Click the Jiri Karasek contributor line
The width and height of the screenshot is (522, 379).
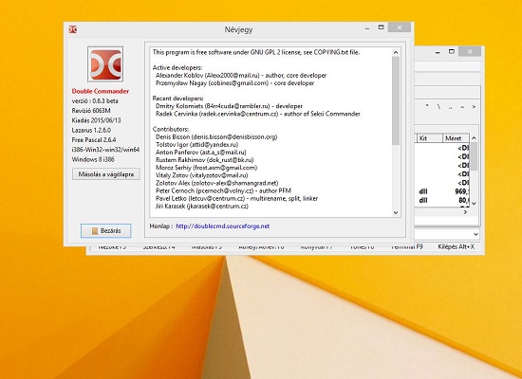tap(202, 207)
